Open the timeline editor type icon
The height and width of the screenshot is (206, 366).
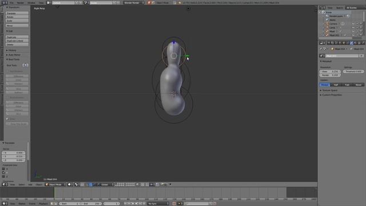5,204
